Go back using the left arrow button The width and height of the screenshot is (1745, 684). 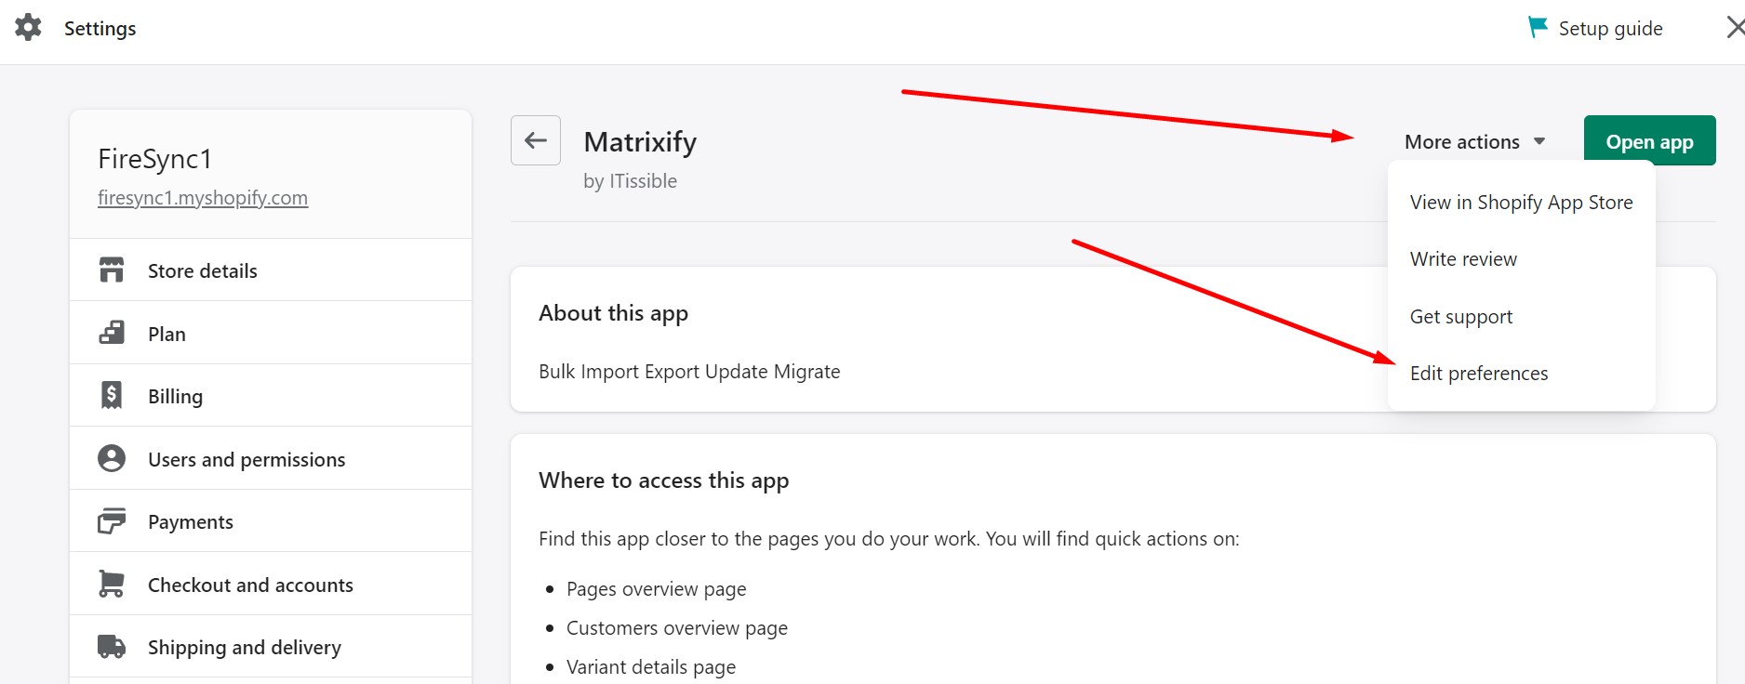pyautogui.click(x=536, y=140)
